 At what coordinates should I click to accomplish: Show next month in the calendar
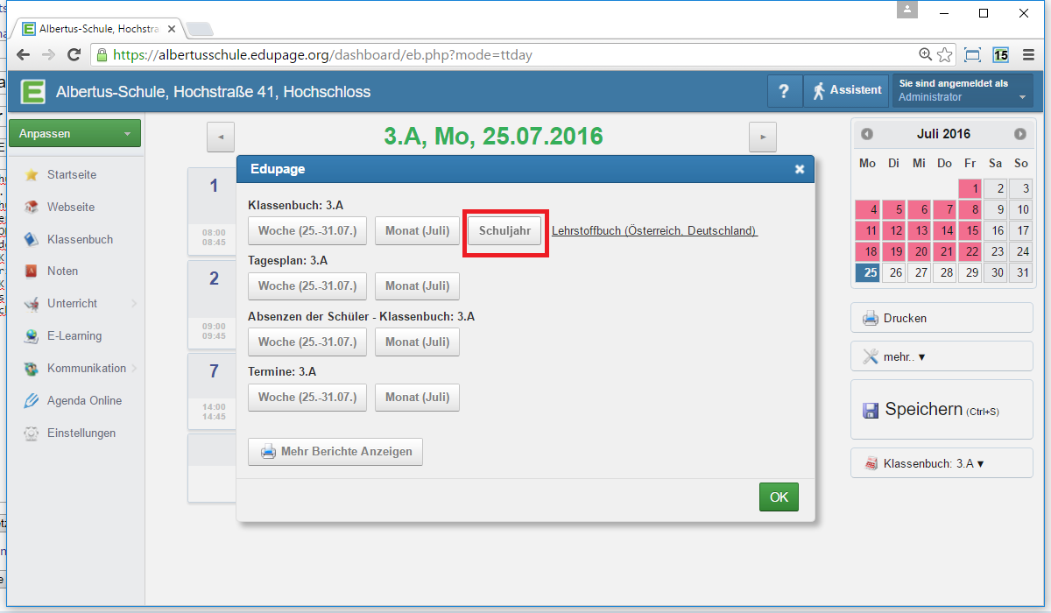[x=1020, y=134]
